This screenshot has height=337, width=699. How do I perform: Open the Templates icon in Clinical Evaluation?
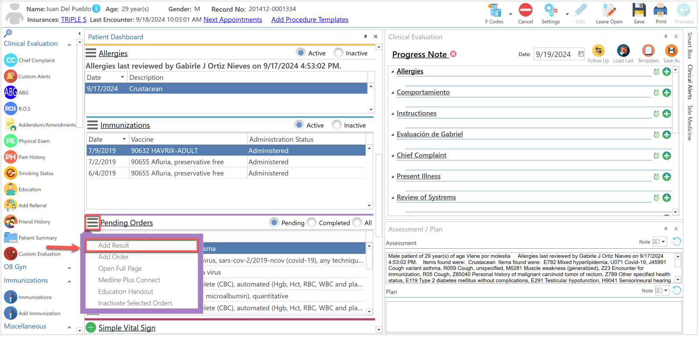648,51
